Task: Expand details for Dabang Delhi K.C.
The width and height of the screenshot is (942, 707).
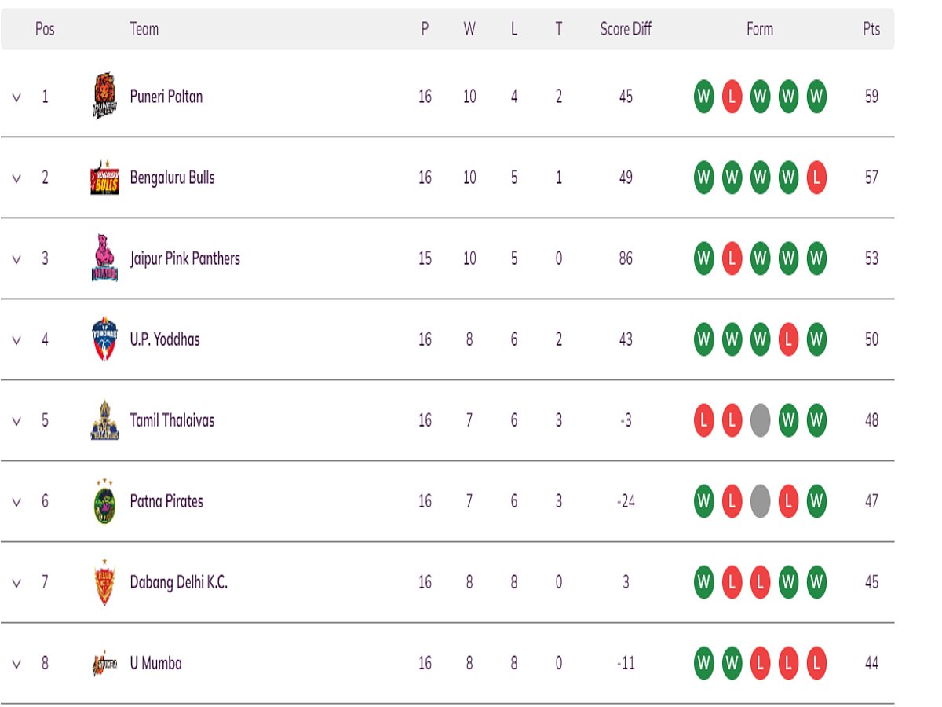Action: [x=17, y=582]
